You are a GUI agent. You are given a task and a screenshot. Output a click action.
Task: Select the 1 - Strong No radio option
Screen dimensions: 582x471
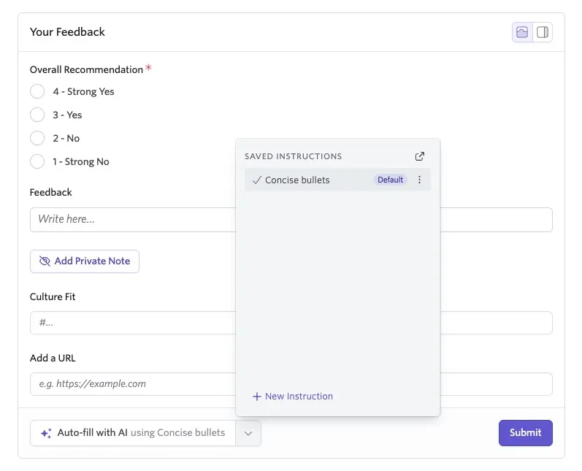click(x=37, y=161)
